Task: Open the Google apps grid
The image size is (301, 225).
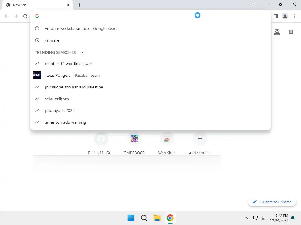Action: pyautogui.click(x=291, y=32)
